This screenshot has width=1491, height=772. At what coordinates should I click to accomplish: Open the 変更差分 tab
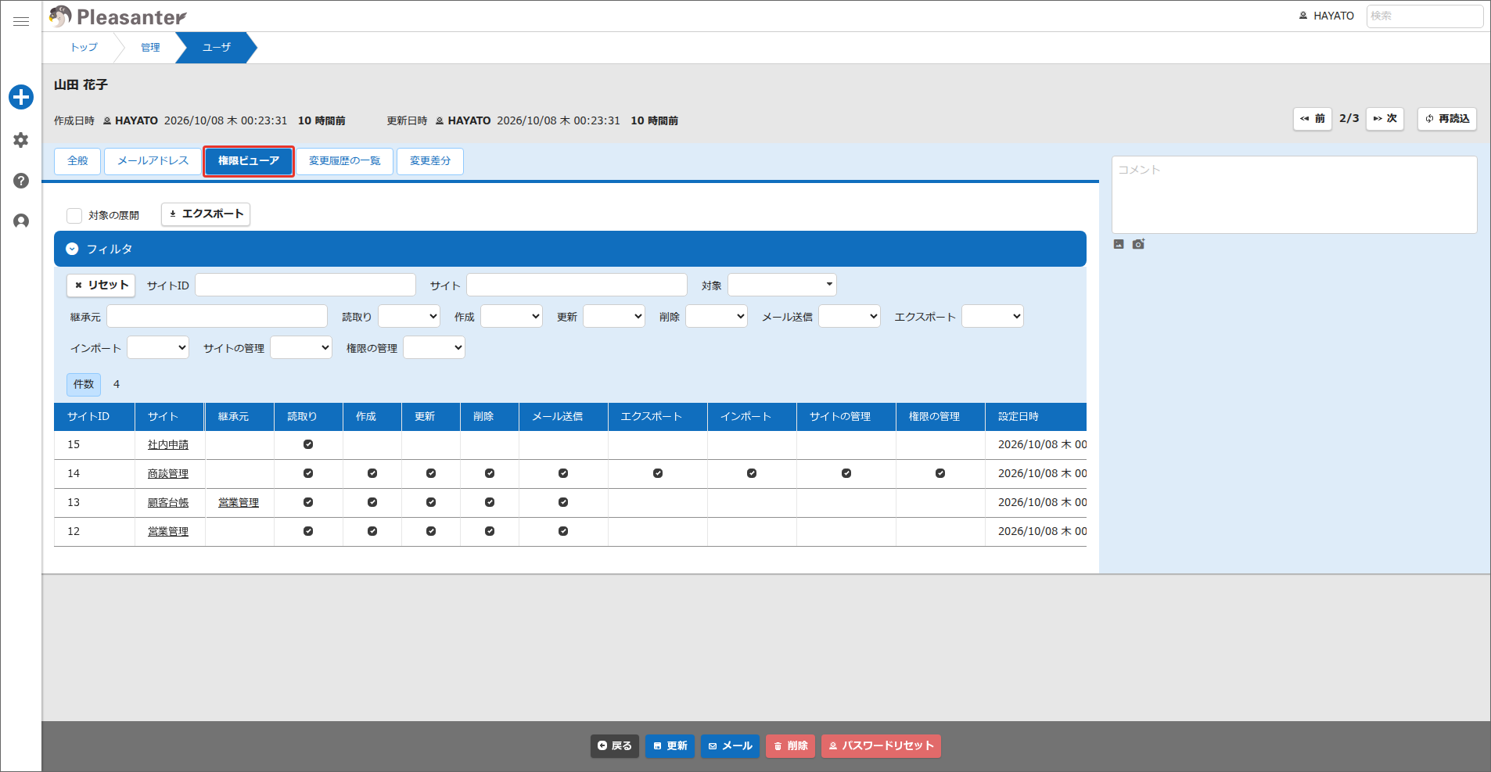(430, 161)
